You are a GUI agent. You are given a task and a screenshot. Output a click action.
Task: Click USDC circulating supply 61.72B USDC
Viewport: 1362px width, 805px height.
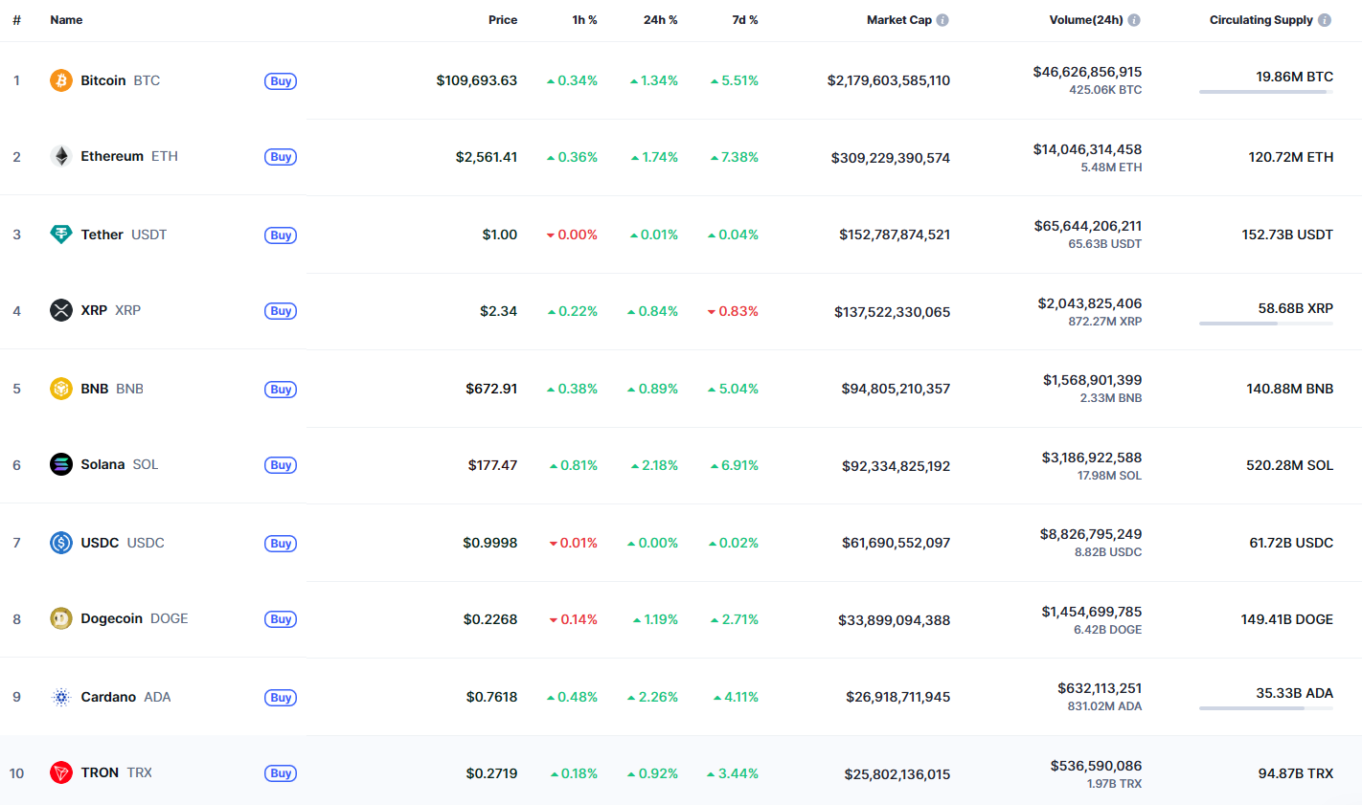point(1291,543)
